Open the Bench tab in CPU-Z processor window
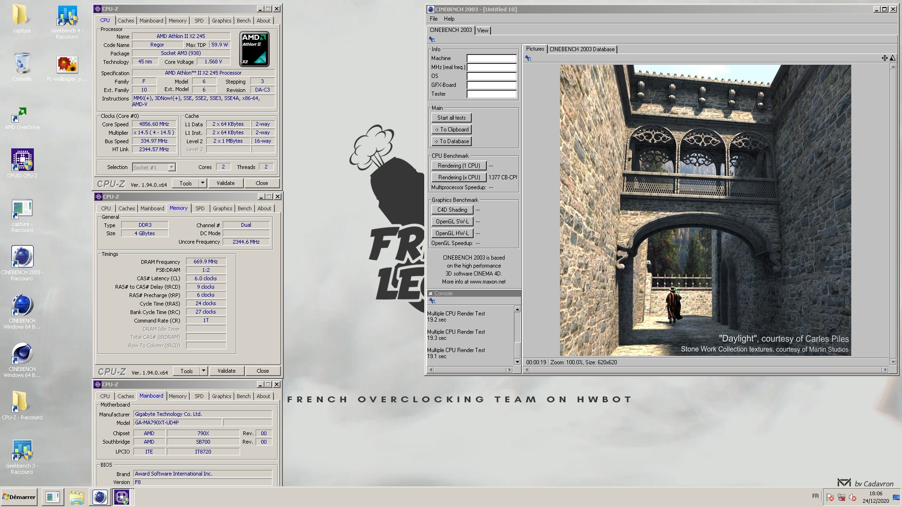 [x=243, y=21]
